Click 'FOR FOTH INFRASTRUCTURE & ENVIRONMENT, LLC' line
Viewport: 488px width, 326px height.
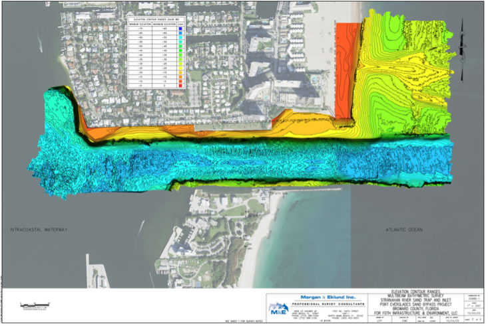[415, 313]
